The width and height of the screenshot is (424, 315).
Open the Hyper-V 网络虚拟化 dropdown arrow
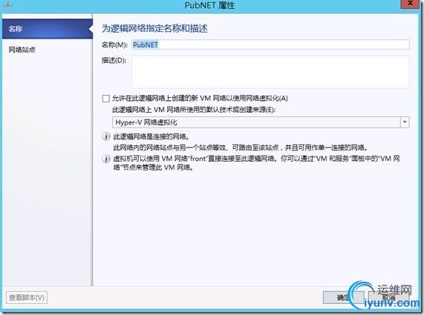pos(405,122)
